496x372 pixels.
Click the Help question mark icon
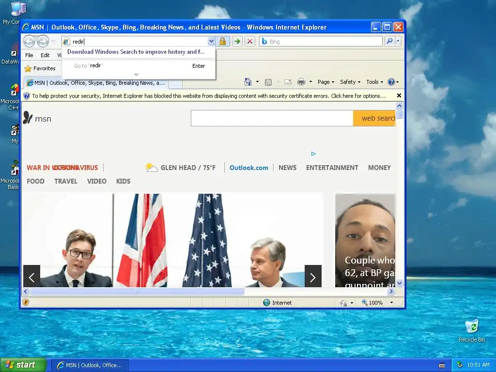click(391, 82)
